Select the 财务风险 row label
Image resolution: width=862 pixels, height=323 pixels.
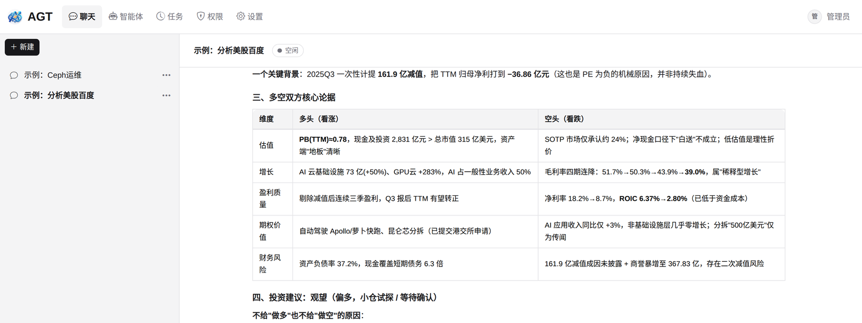[273, 264]
